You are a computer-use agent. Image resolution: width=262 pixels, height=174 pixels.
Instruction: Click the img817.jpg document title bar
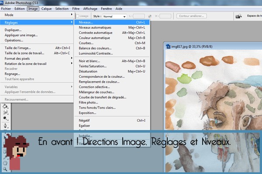[213, 47]
